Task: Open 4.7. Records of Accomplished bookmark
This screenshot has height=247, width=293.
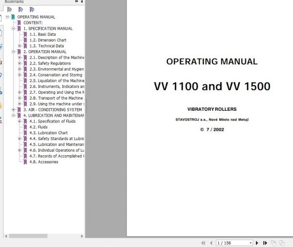Action: coord(57,156)
